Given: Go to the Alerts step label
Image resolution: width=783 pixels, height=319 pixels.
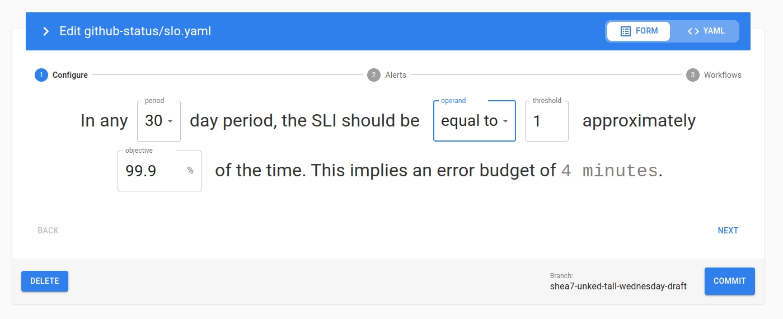Looking at the screenshot, I should tap(396, 75).
